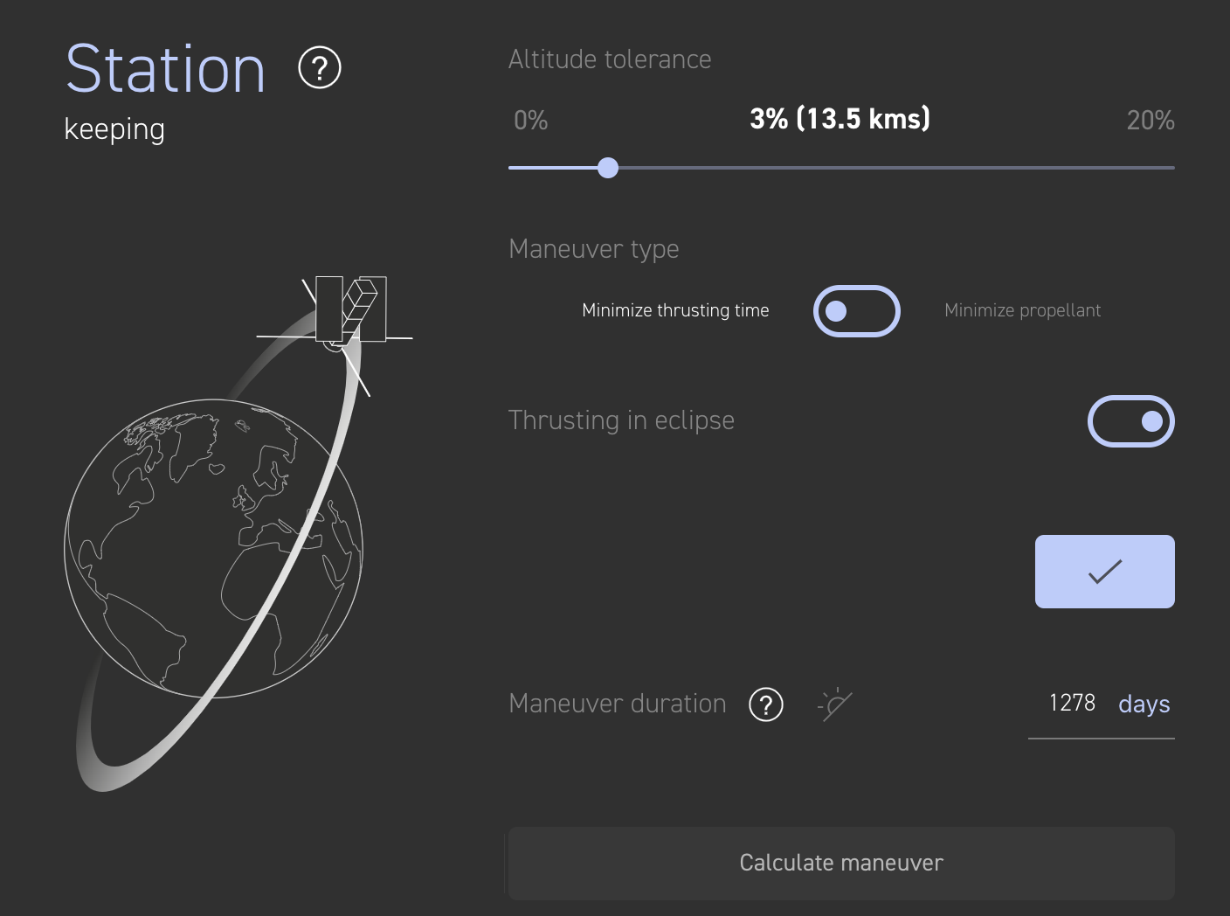This screenshot has width=1230, height=916.
Task: Click the 1278 duration input field
Action: (1072, 703)
